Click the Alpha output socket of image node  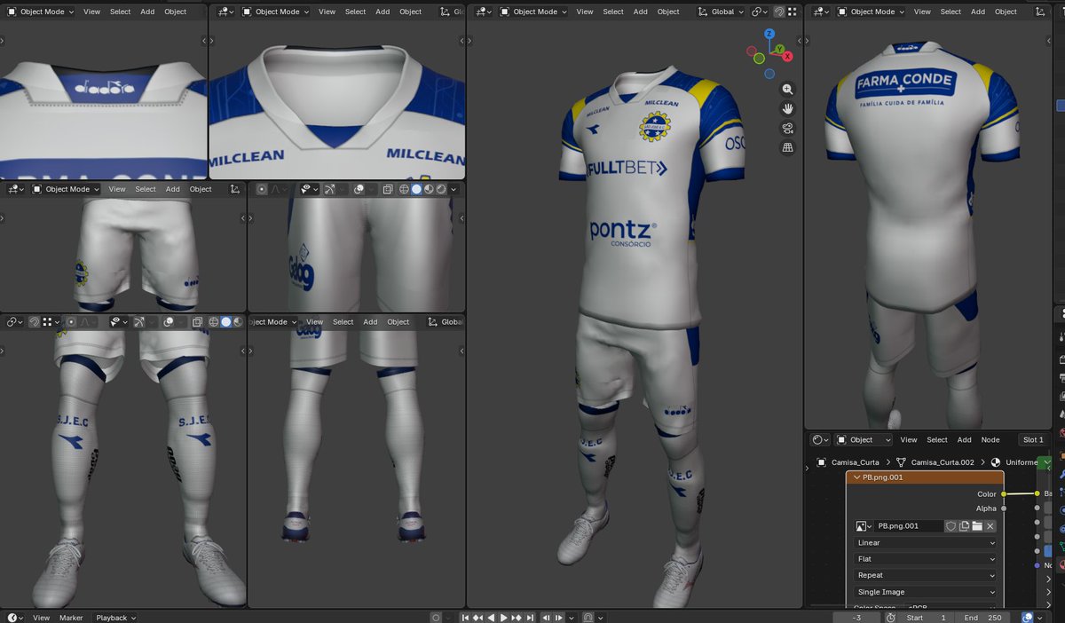coord(1004,509)
